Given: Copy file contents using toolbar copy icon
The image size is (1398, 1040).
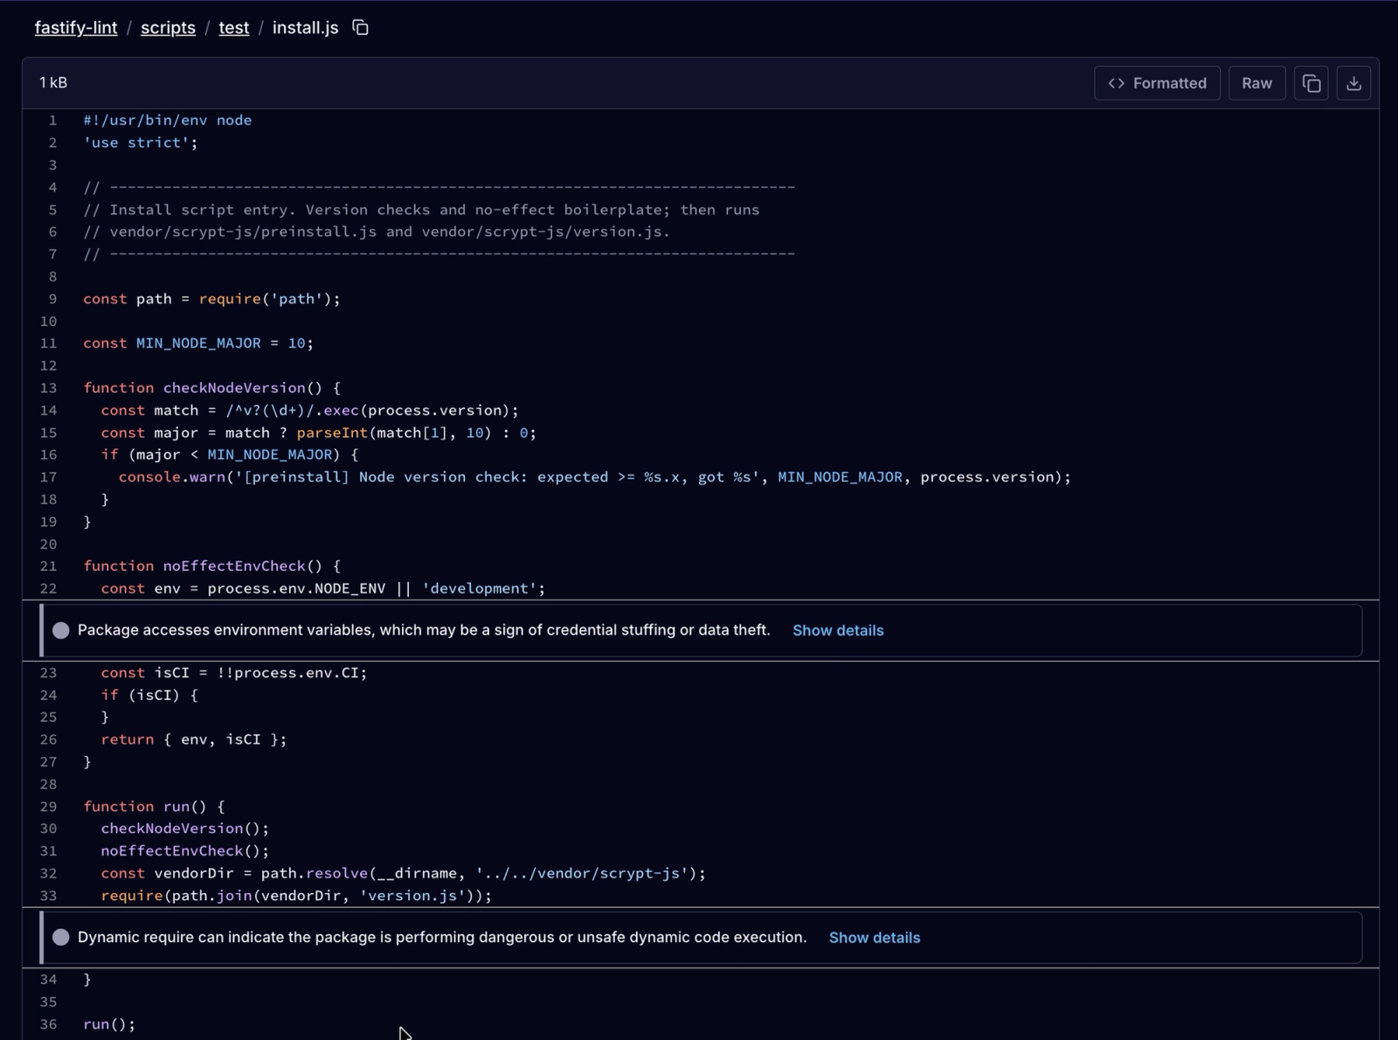Looking at the screenshot, I should point(1311,83).
